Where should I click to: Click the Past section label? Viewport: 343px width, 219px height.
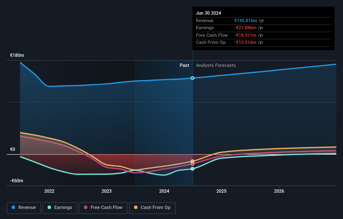184,65
